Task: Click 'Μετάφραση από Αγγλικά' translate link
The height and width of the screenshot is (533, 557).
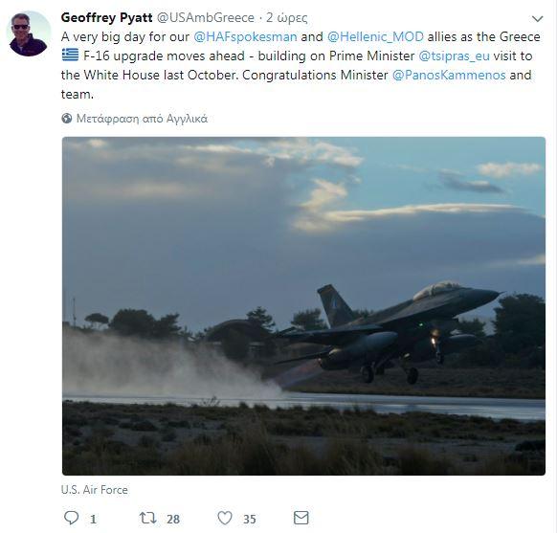Action: click(x=142, y=119)
